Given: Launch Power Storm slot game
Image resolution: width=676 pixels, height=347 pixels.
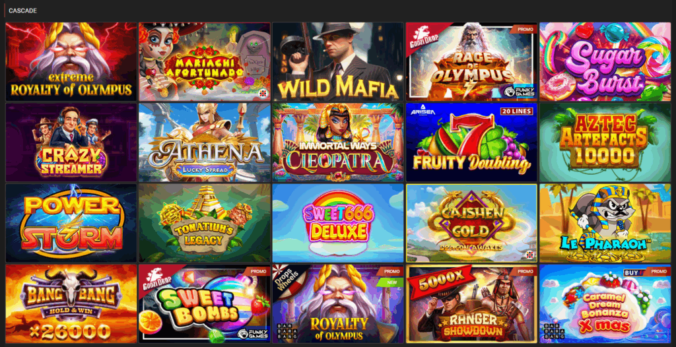Looking at the screenshot, I should (71, 223).
